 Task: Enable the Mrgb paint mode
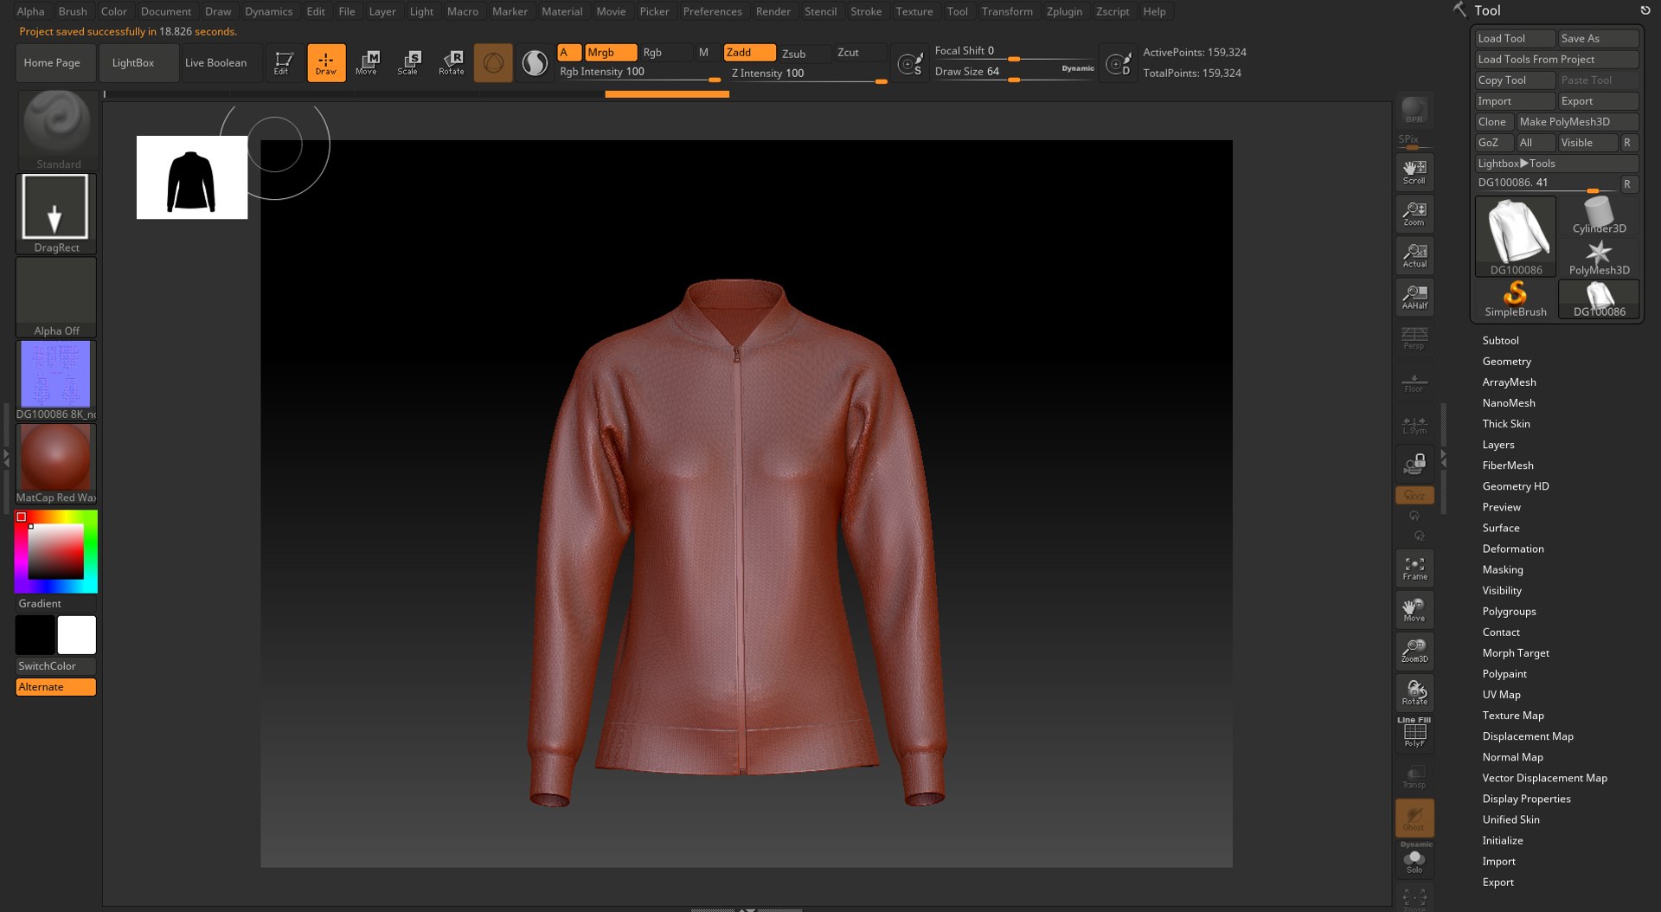tap(610, 53)
